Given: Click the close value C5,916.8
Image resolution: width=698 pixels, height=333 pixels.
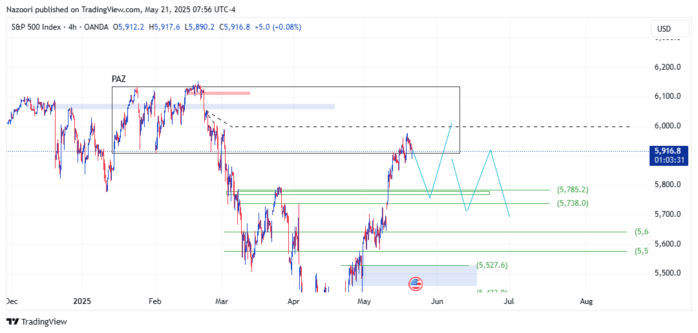Looking at the screenshot, I should click(235, 27).
